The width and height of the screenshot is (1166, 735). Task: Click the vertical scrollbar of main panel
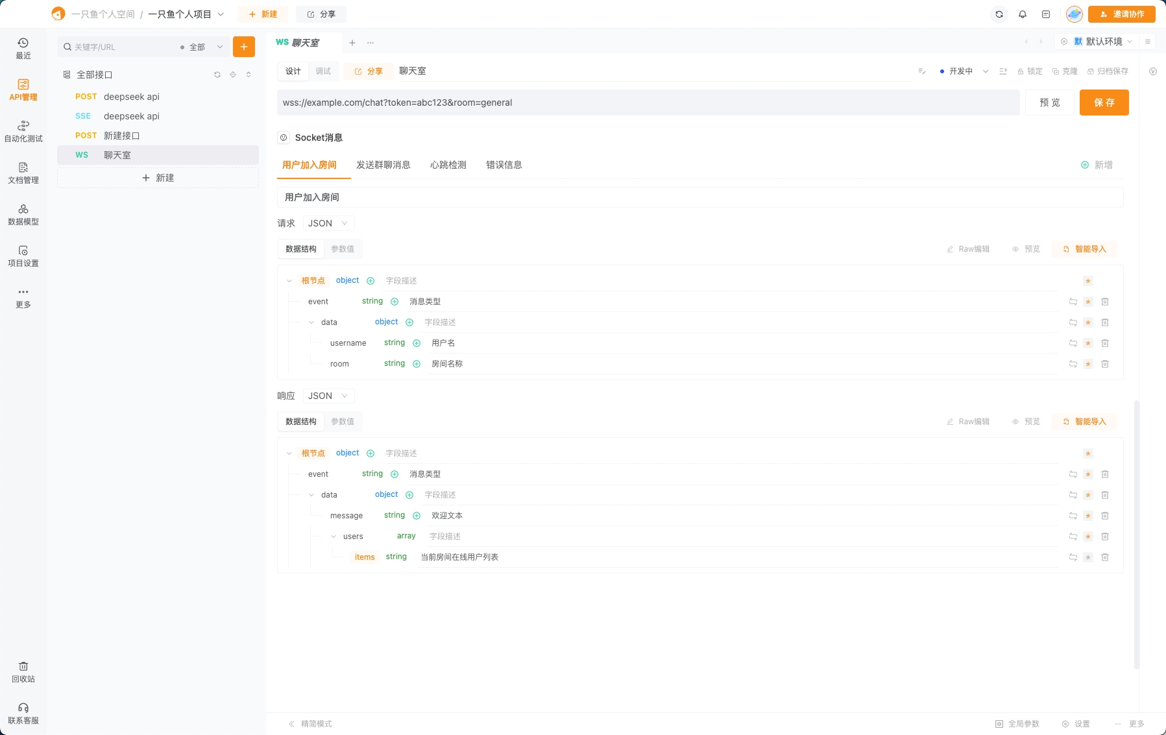pyautogui.click(x=1137, y=535)
